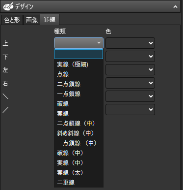Open the 左 color dropdown
Viewport: 183px width, 190px height.
(130, 69)
